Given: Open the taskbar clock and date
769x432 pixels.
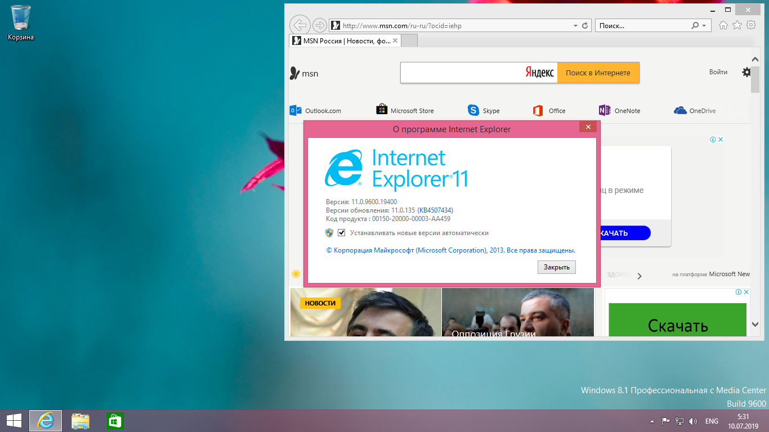Looking at the screenshot, I should point(744,421).
